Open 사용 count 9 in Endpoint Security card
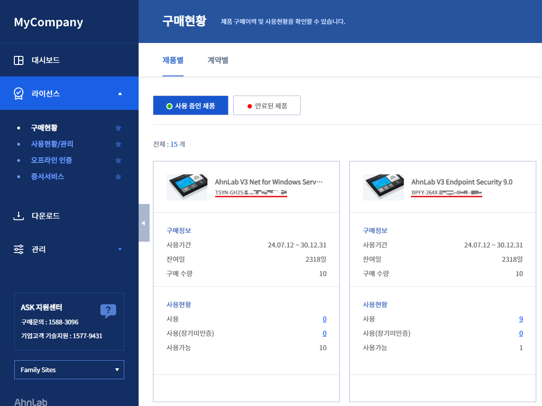Viewport: 542px width, 406px height. click(x=521, y=319)
